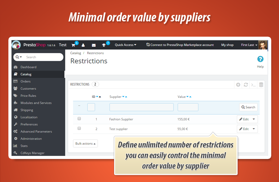Click the trophy notifications icon
The height and width of the screenshot is (182, 279).
tap(104, 45)
